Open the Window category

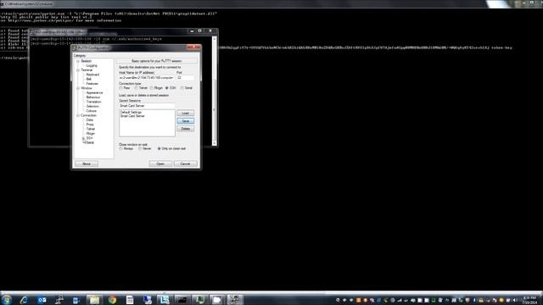(x=87, y=88)
